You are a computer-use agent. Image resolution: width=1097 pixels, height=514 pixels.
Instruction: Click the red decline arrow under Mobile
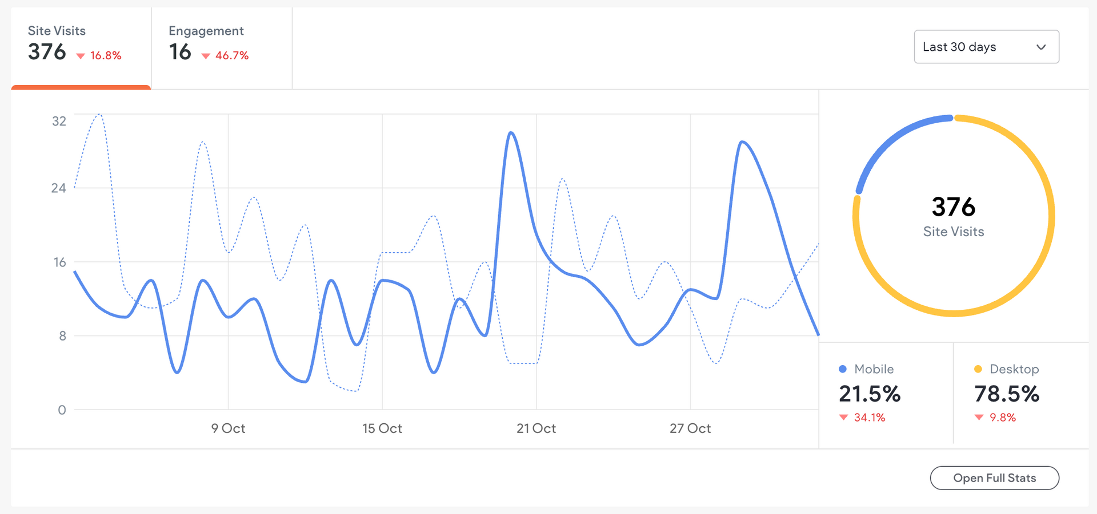click(843, 418)
